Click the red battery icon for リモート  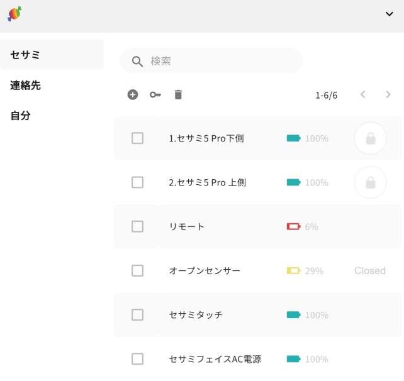click(x=293, y=226)
